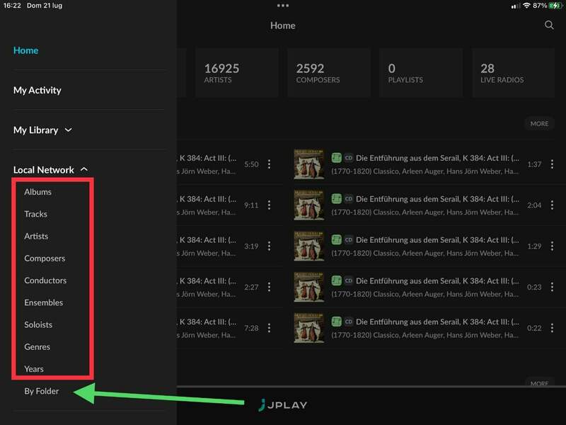Tap the battery status icon
The width and height of the screenshot is (566, 425).
[x=555, y=6]
